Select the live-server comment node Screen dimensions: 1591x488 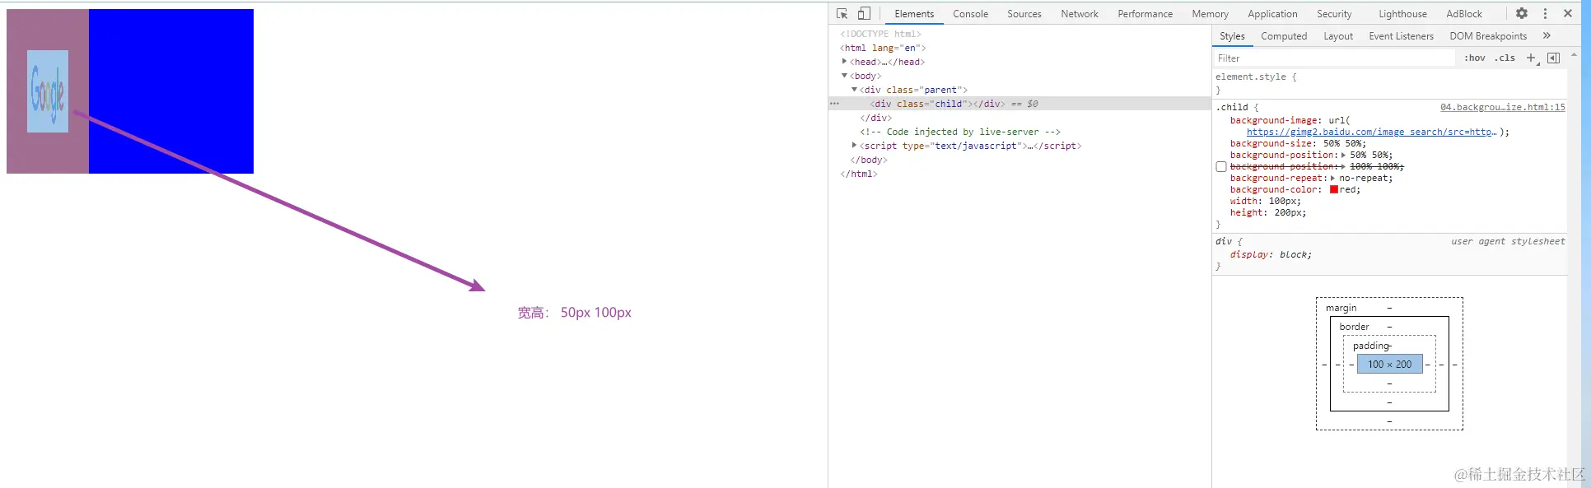click(x=960, y=132)
